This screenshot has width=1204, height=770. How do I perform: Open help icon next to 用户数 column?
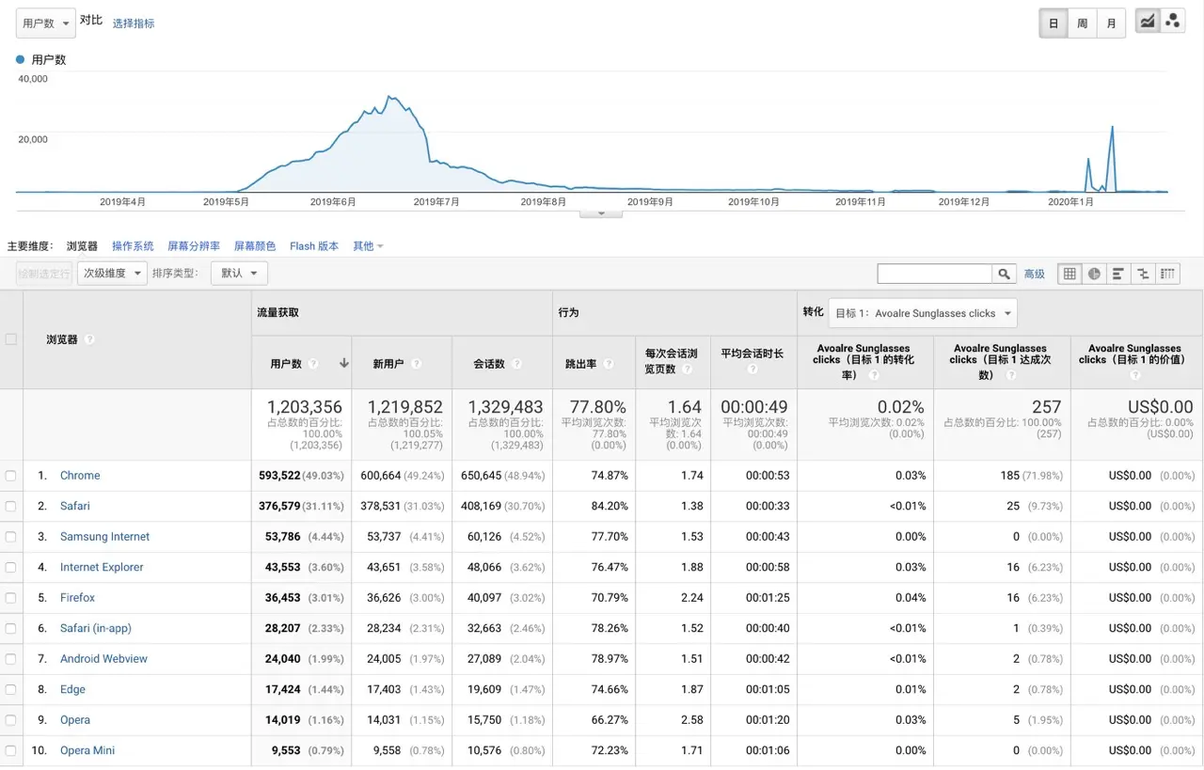[x=313, y=364]
